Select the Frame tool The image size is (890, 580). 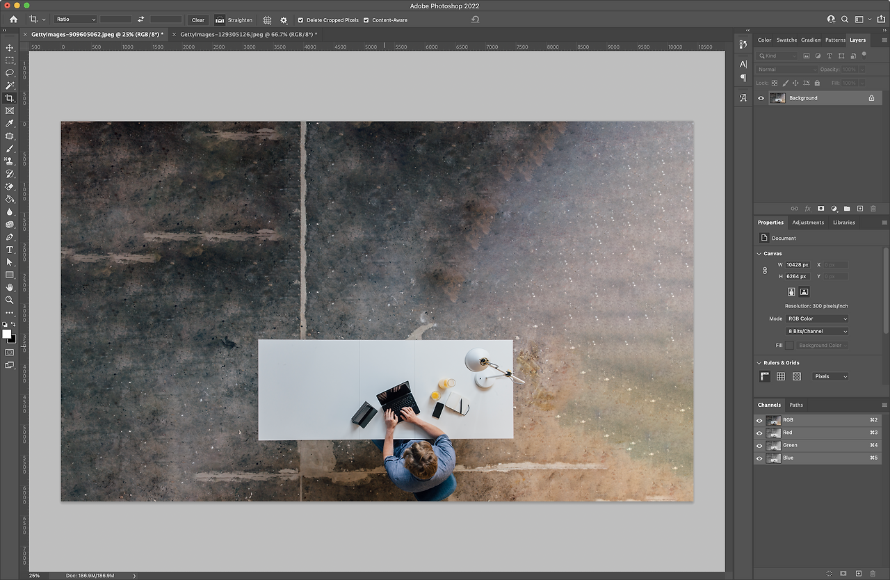click(10, 111)
